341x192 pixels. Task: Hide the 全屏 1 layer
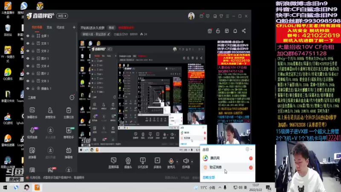[x=28, y=36]
